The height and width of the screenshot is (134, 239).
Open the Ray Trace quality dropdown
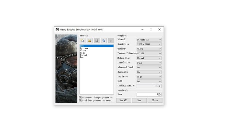pos(149,77)
